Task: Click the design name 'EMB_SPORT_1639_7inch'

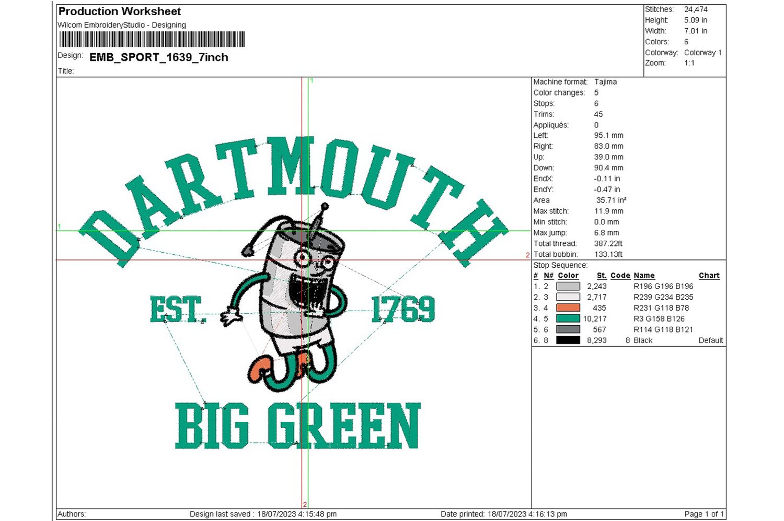Action: point(159,57)
